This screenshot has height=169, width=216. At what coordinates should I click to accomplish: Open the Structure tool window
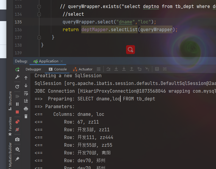pyautogui.click(x=10, y=101)
